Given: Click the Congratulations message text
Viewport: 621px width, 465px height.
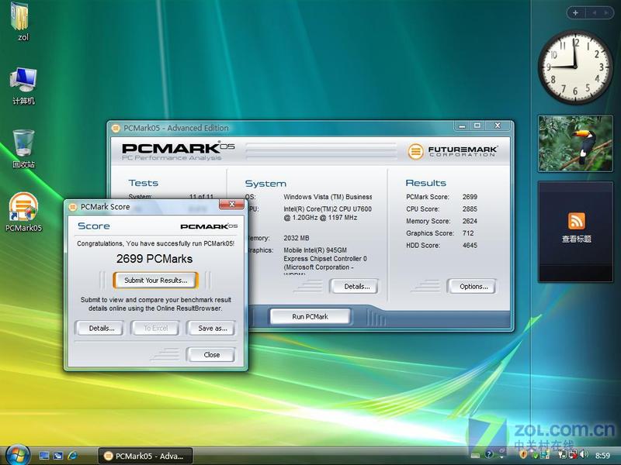Looking at the screenshot, I should click(x=155, y=243).
